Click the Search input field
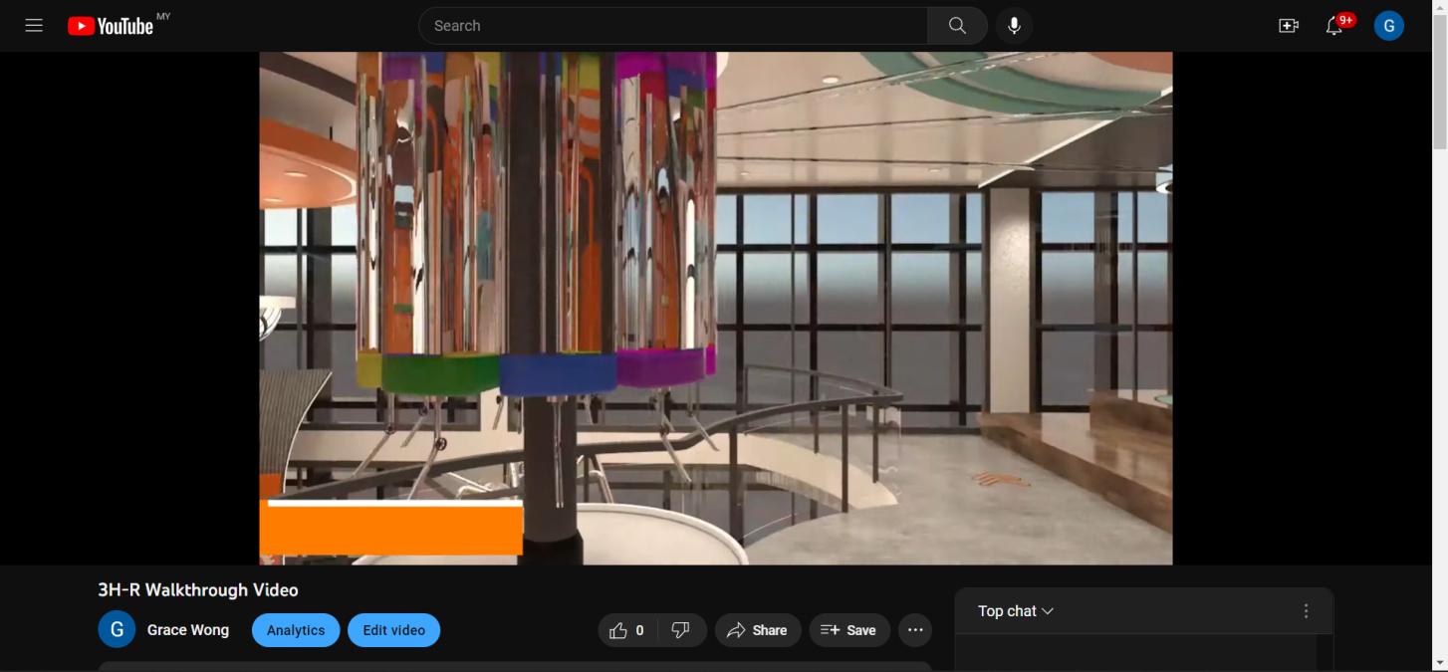Image resolution: width=1448 pixels, height=672 pixels. (673, 26)
